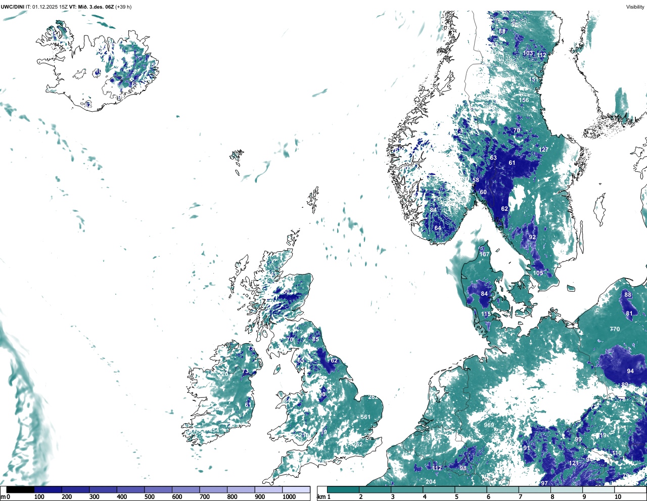The width and height of the screenshot is (647, 501).
Task: Click the '105' value in southern Sweden
Action: point(538,273)
